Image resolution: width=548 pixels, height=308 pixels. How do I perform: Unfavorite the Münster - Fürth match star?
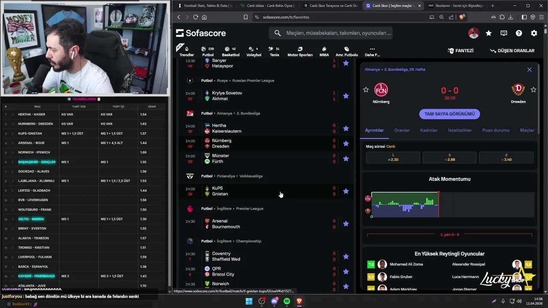click(346, 159)
